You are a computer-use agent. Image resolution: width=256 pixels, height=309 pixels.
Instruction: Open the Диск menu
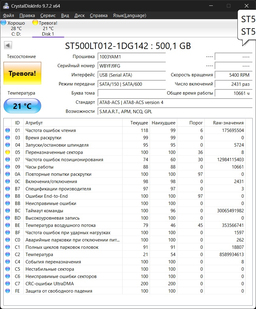point(79,16)
